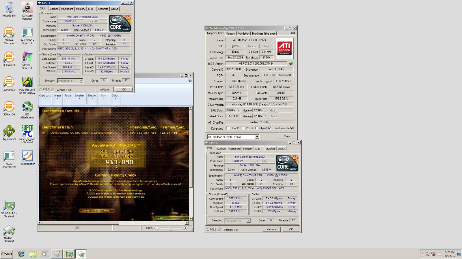Click the volume speaker tray icon

439,254
